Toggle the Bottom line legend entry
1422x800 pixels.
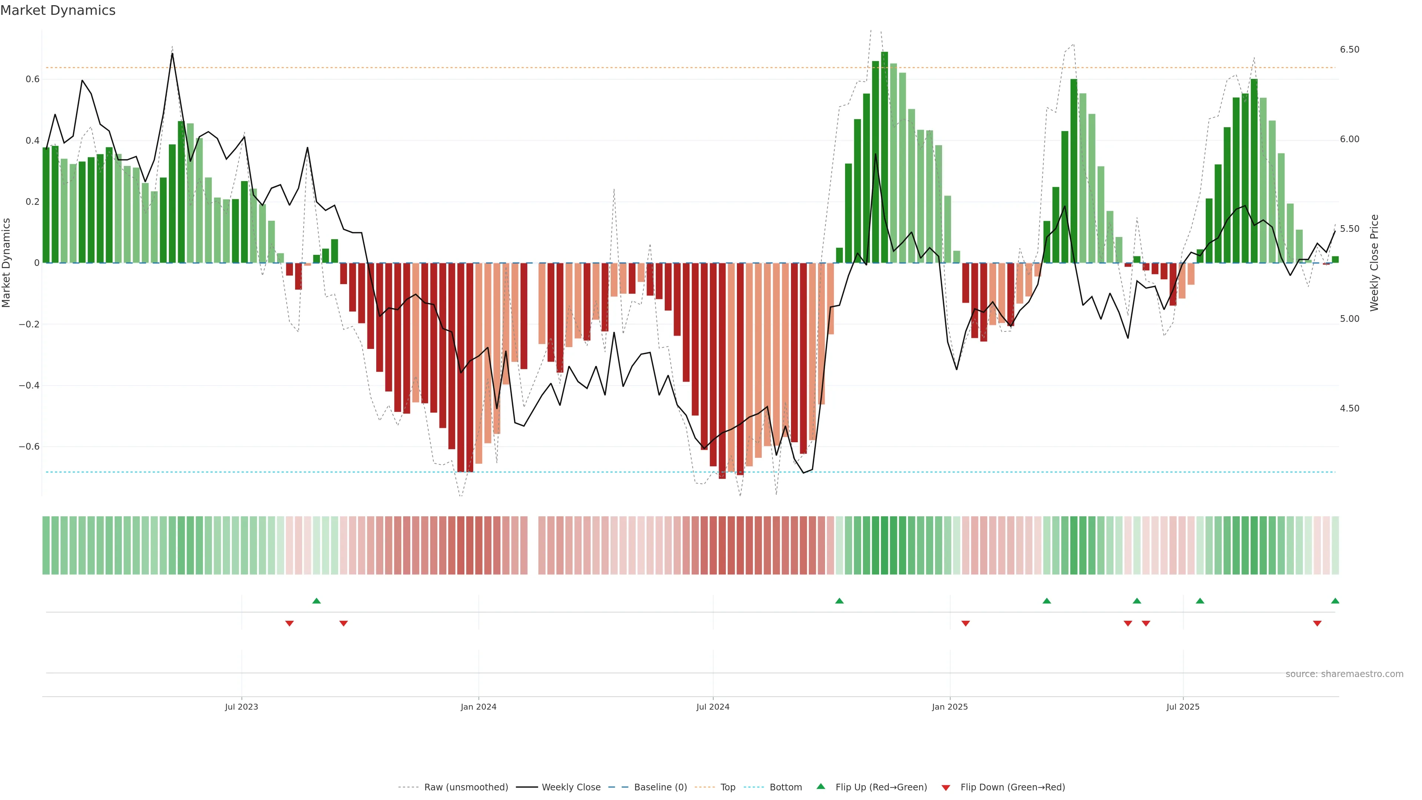[785, 787]
